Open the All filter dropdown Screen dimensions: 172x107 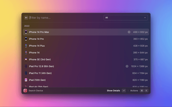126,18
